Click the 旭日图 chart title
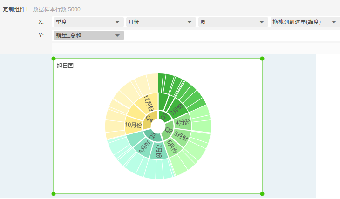 (65, 66)
